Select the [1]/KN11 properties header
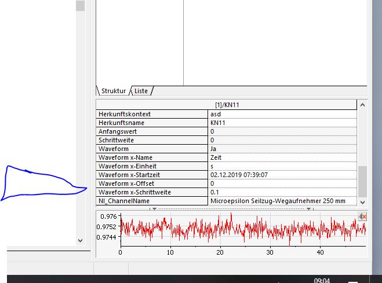This screenshot has height=283, width=382. click(x=227, y=105)
